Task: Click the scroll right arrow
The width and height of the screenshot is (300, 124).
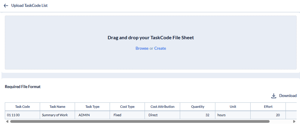Action: [x=294, y=122]
